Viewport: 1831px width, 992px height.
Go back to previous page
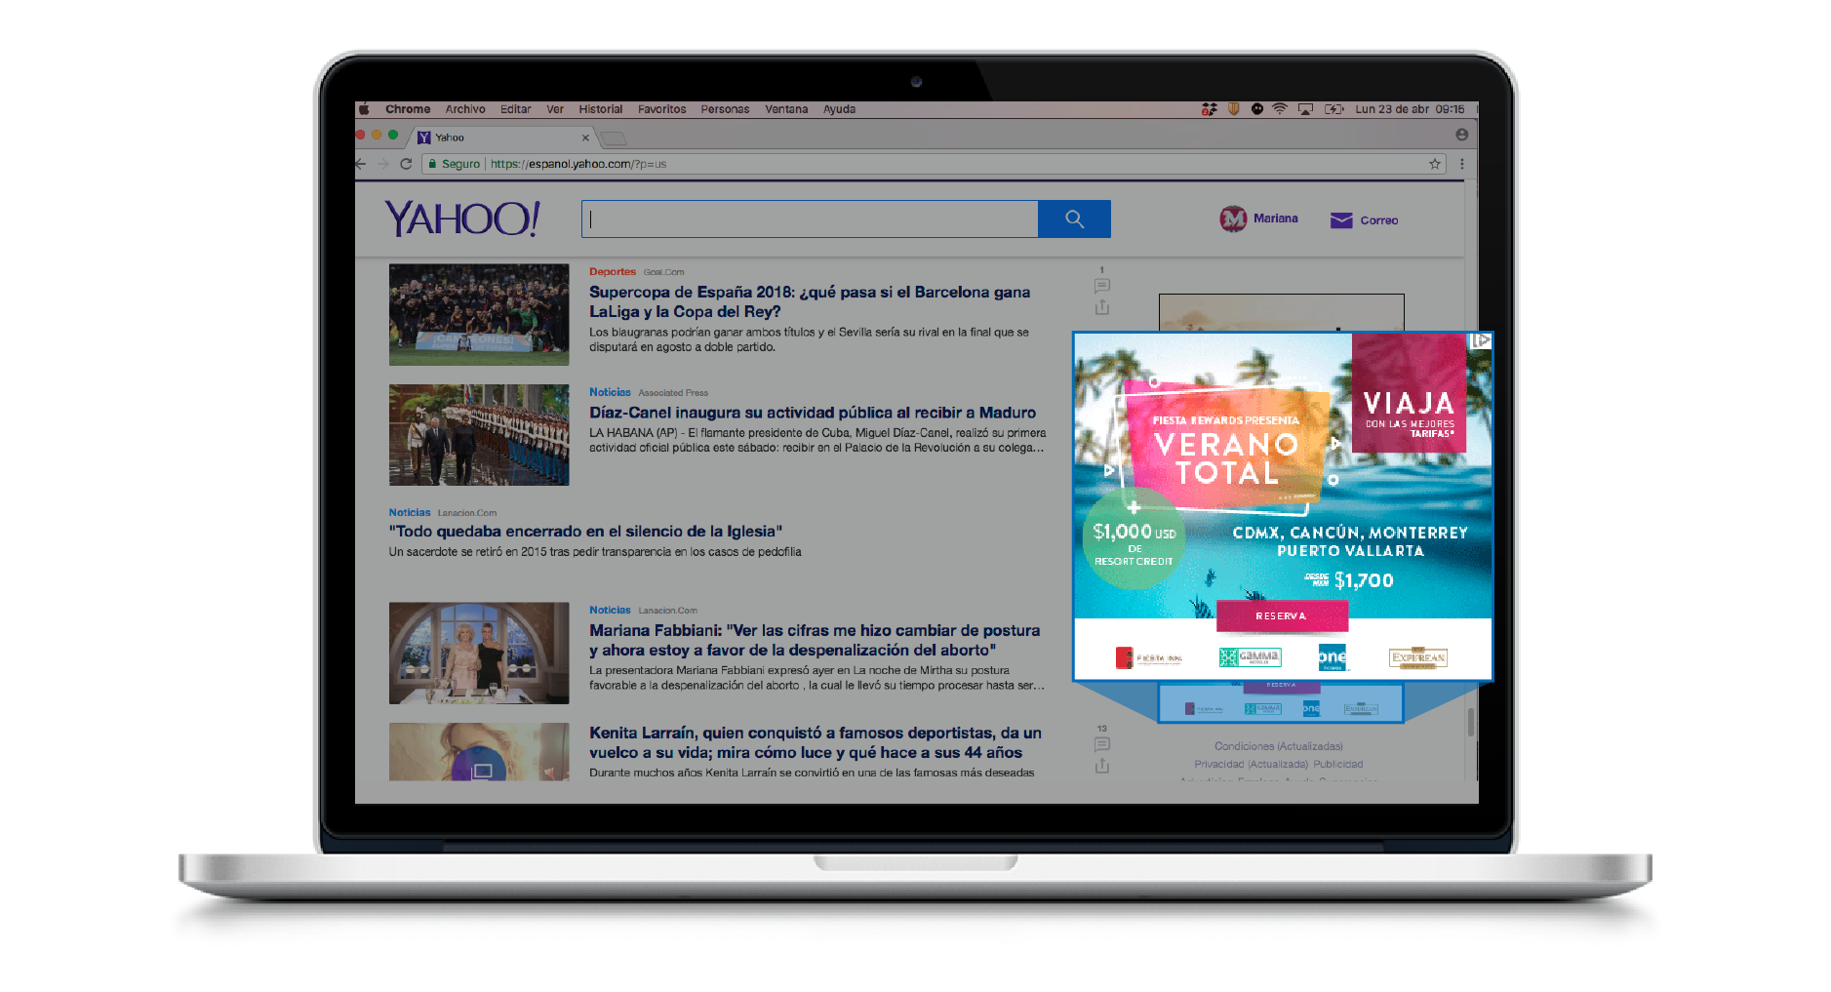(361, 164)
